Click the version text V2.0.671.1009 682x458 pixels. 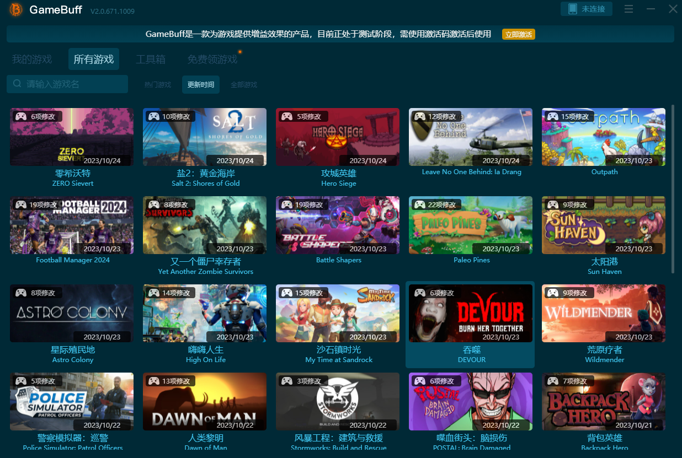tap(113, 11)
